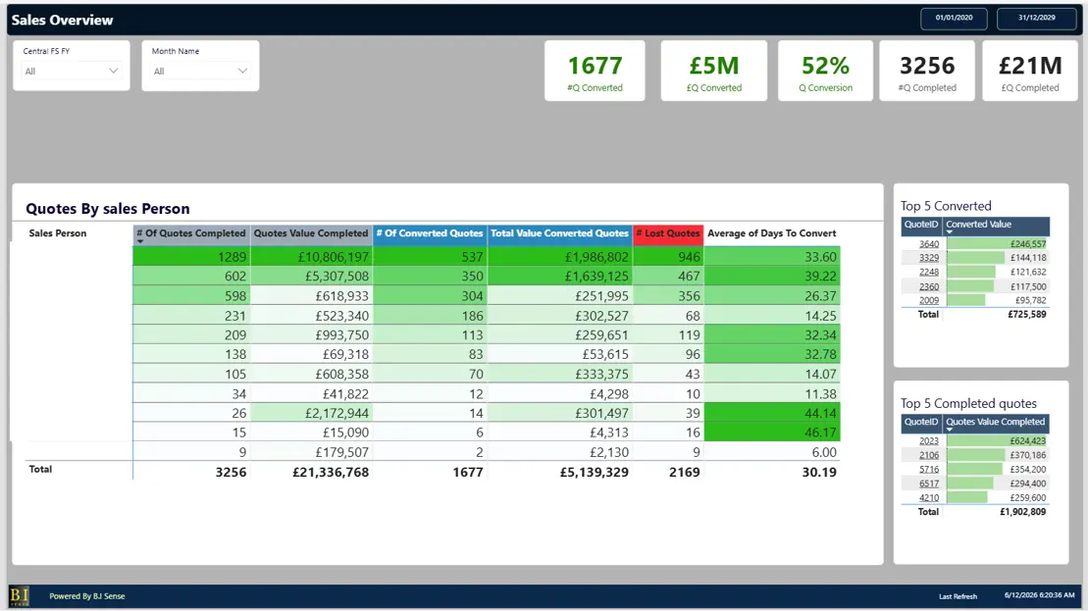Image resolution: width=1088 pixels, height=611 pixels.
Task: Open the Central FS FY dropdown
Action: click(71, 71)
